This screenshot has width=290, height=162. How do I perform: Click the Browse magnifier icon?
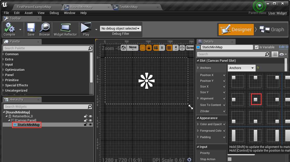(x=45, y=29)
